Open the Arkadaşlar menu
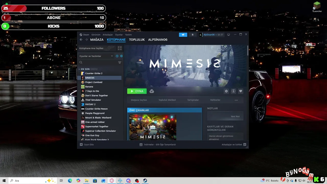Image resolution: width=327 pixels, height=184 pixels. (108, 35)
